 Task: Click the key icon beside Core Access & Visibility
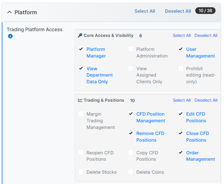(x=80, y=35)
